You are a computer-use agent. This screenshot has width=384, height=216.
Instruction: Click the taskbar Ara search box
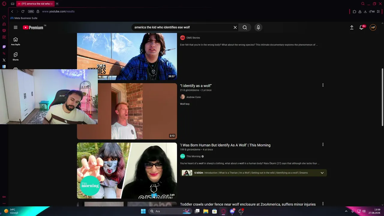coord(170,211)
